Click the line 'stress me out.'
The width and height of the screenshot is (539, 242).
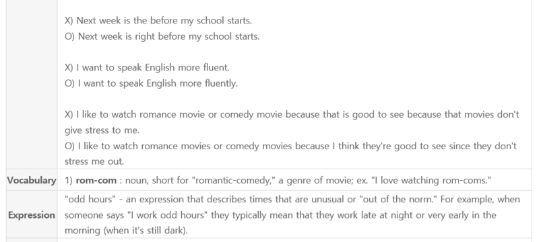click(94, 161)
